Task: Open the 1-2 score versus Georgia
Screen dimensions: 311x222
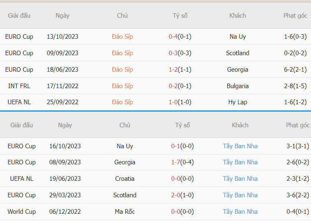Action: point(173,70)
